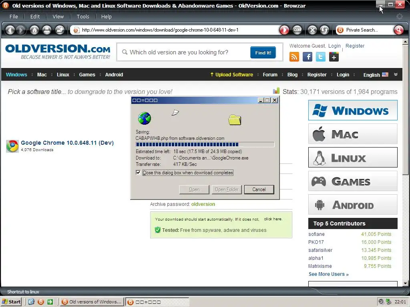Focus the URL address bar
The height and width of the screenshot is (307, 410).
coord(175,30)
